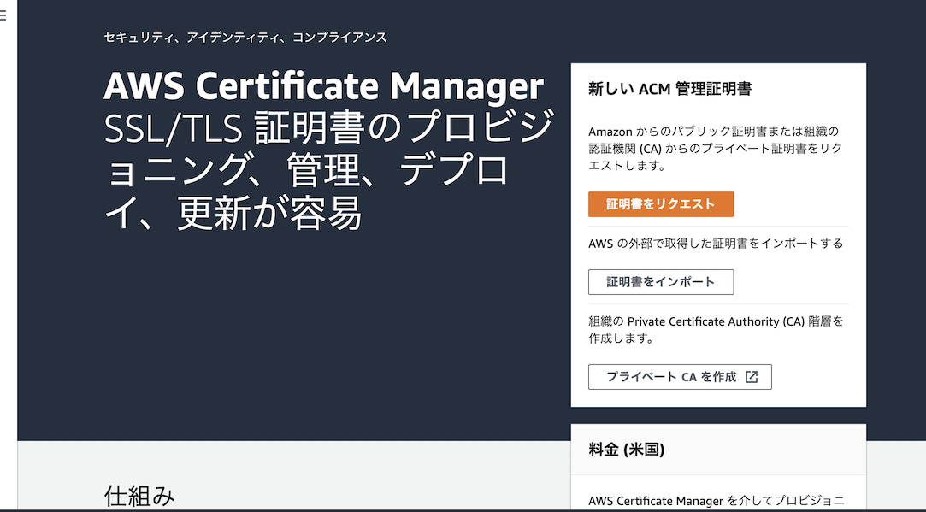
Task: Click the Private Certificate Authority (CA) description text
Action: click(716, 330)
